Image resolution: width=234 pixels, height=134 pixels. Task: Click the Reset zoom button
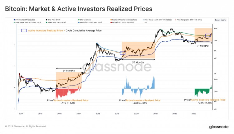[x=220, y=20]
